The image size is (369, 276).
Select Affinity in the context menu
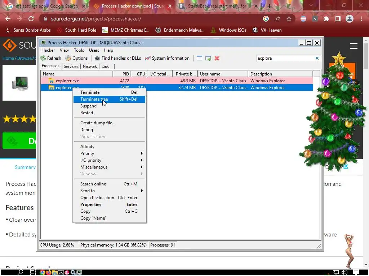click(x=110, y=147)
